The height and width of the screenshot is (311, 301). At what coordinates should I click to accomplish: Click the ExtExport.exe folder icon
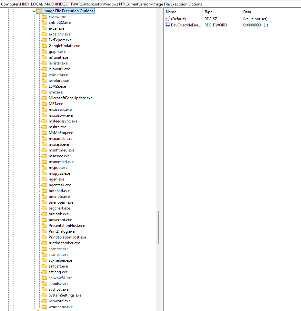45,40
